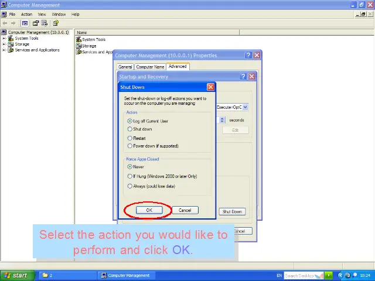This screenshot has height=281, width=375.
Task: Toggle the Show/Hide Console Tree toolbar icon
Action: click(25, 23)
